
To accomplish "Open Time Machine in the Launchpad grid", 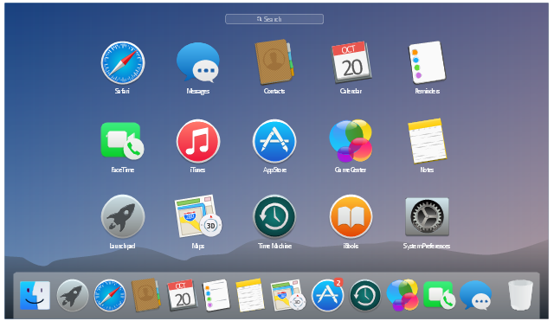I will click(x=274, y=216).
